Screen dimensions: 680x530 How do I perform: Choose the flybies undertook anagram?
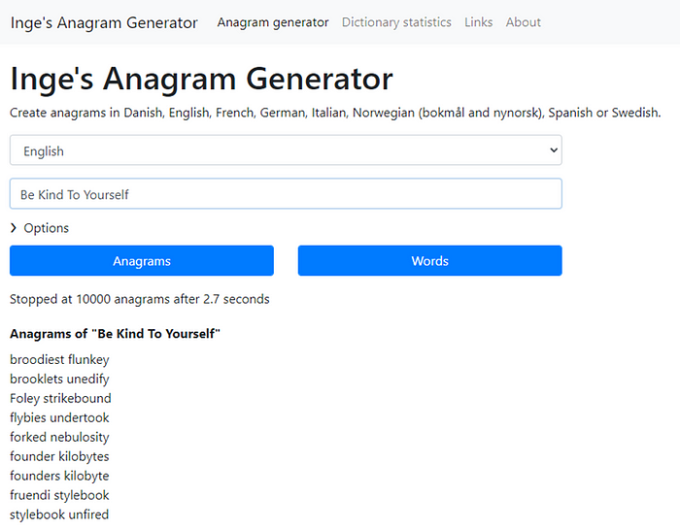[x=59, y=418]
